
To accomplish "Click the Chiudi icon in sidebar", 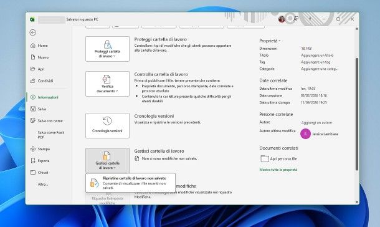I will point(33,172).
